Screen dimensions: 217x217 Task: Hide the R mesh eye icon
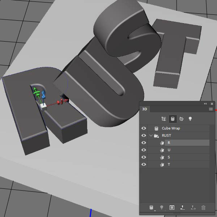(x=144, y=143)
